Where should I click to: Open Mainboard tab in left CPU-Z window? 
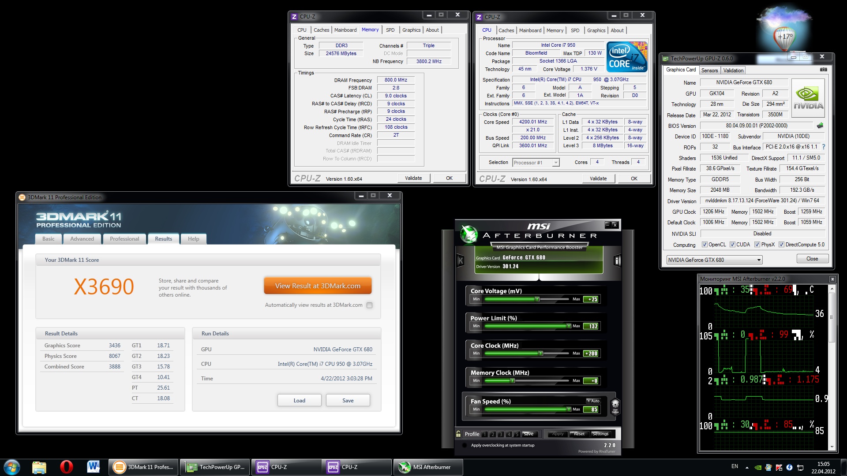(x=345, y=30)
